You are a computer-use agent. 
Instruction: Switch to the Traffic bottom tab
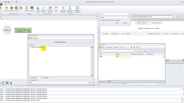(109, 81)
